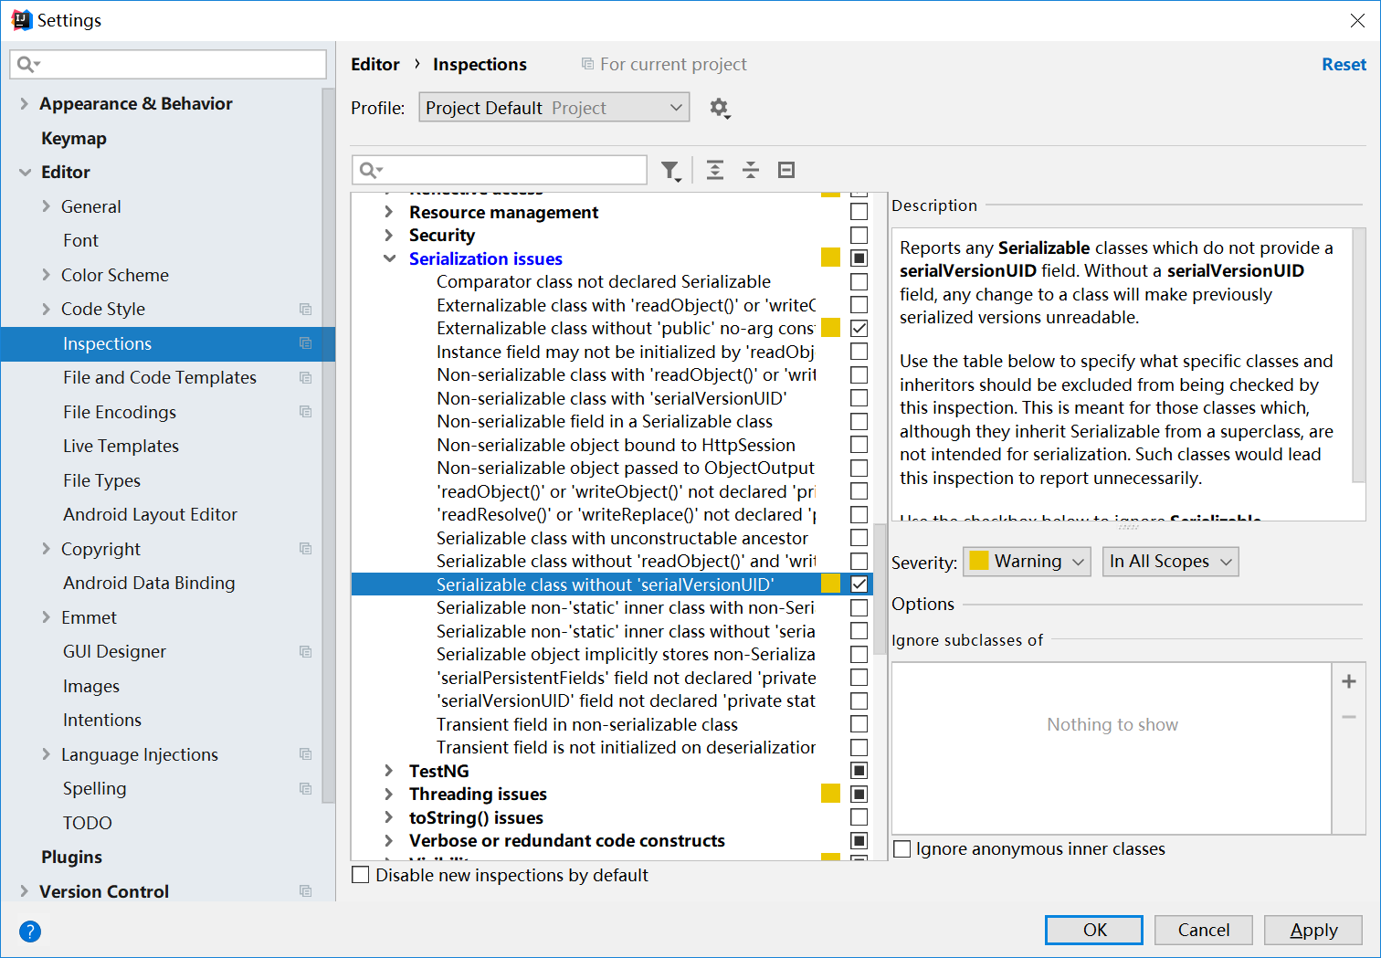
Task: Click the project-level icon beside Version Control
Action: 306,891
